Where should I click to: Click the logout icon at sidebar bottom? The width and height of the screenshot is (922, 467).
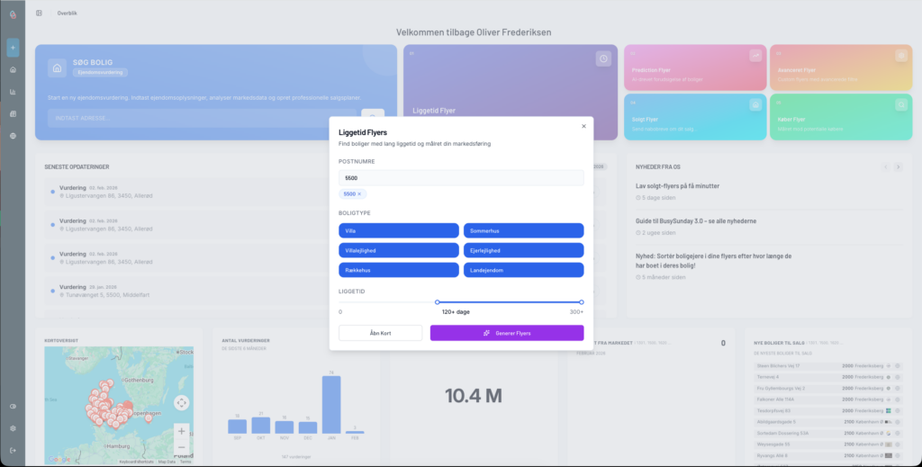(x=13, y=450)
